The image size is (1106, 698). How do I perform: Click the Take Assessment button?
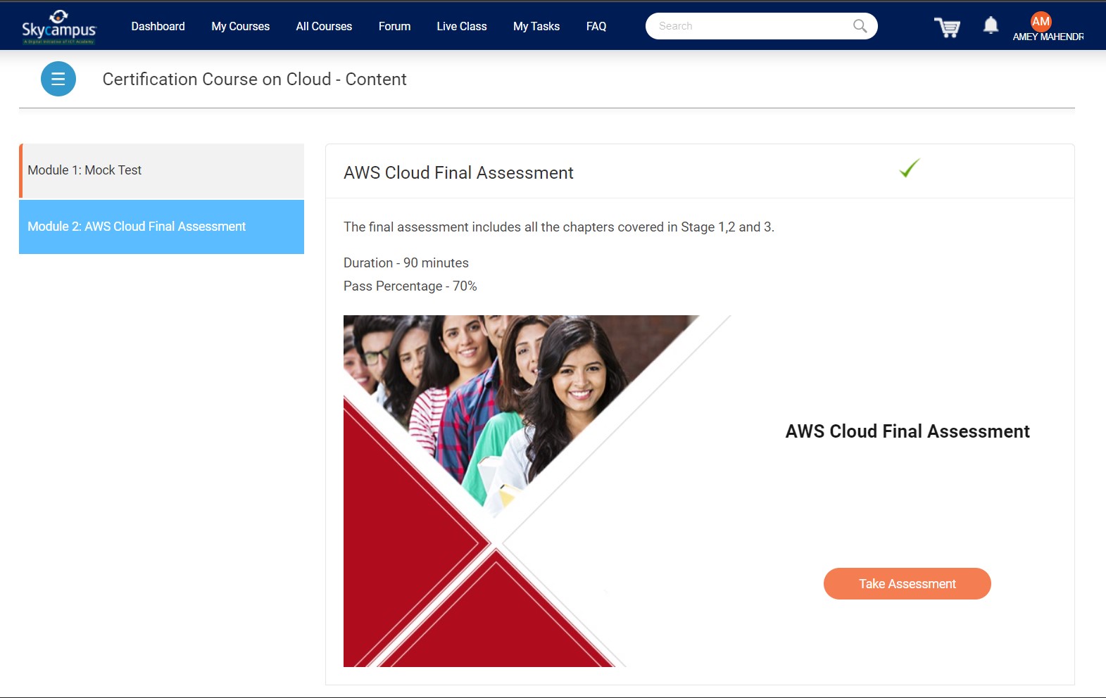(x=907, y=583)
